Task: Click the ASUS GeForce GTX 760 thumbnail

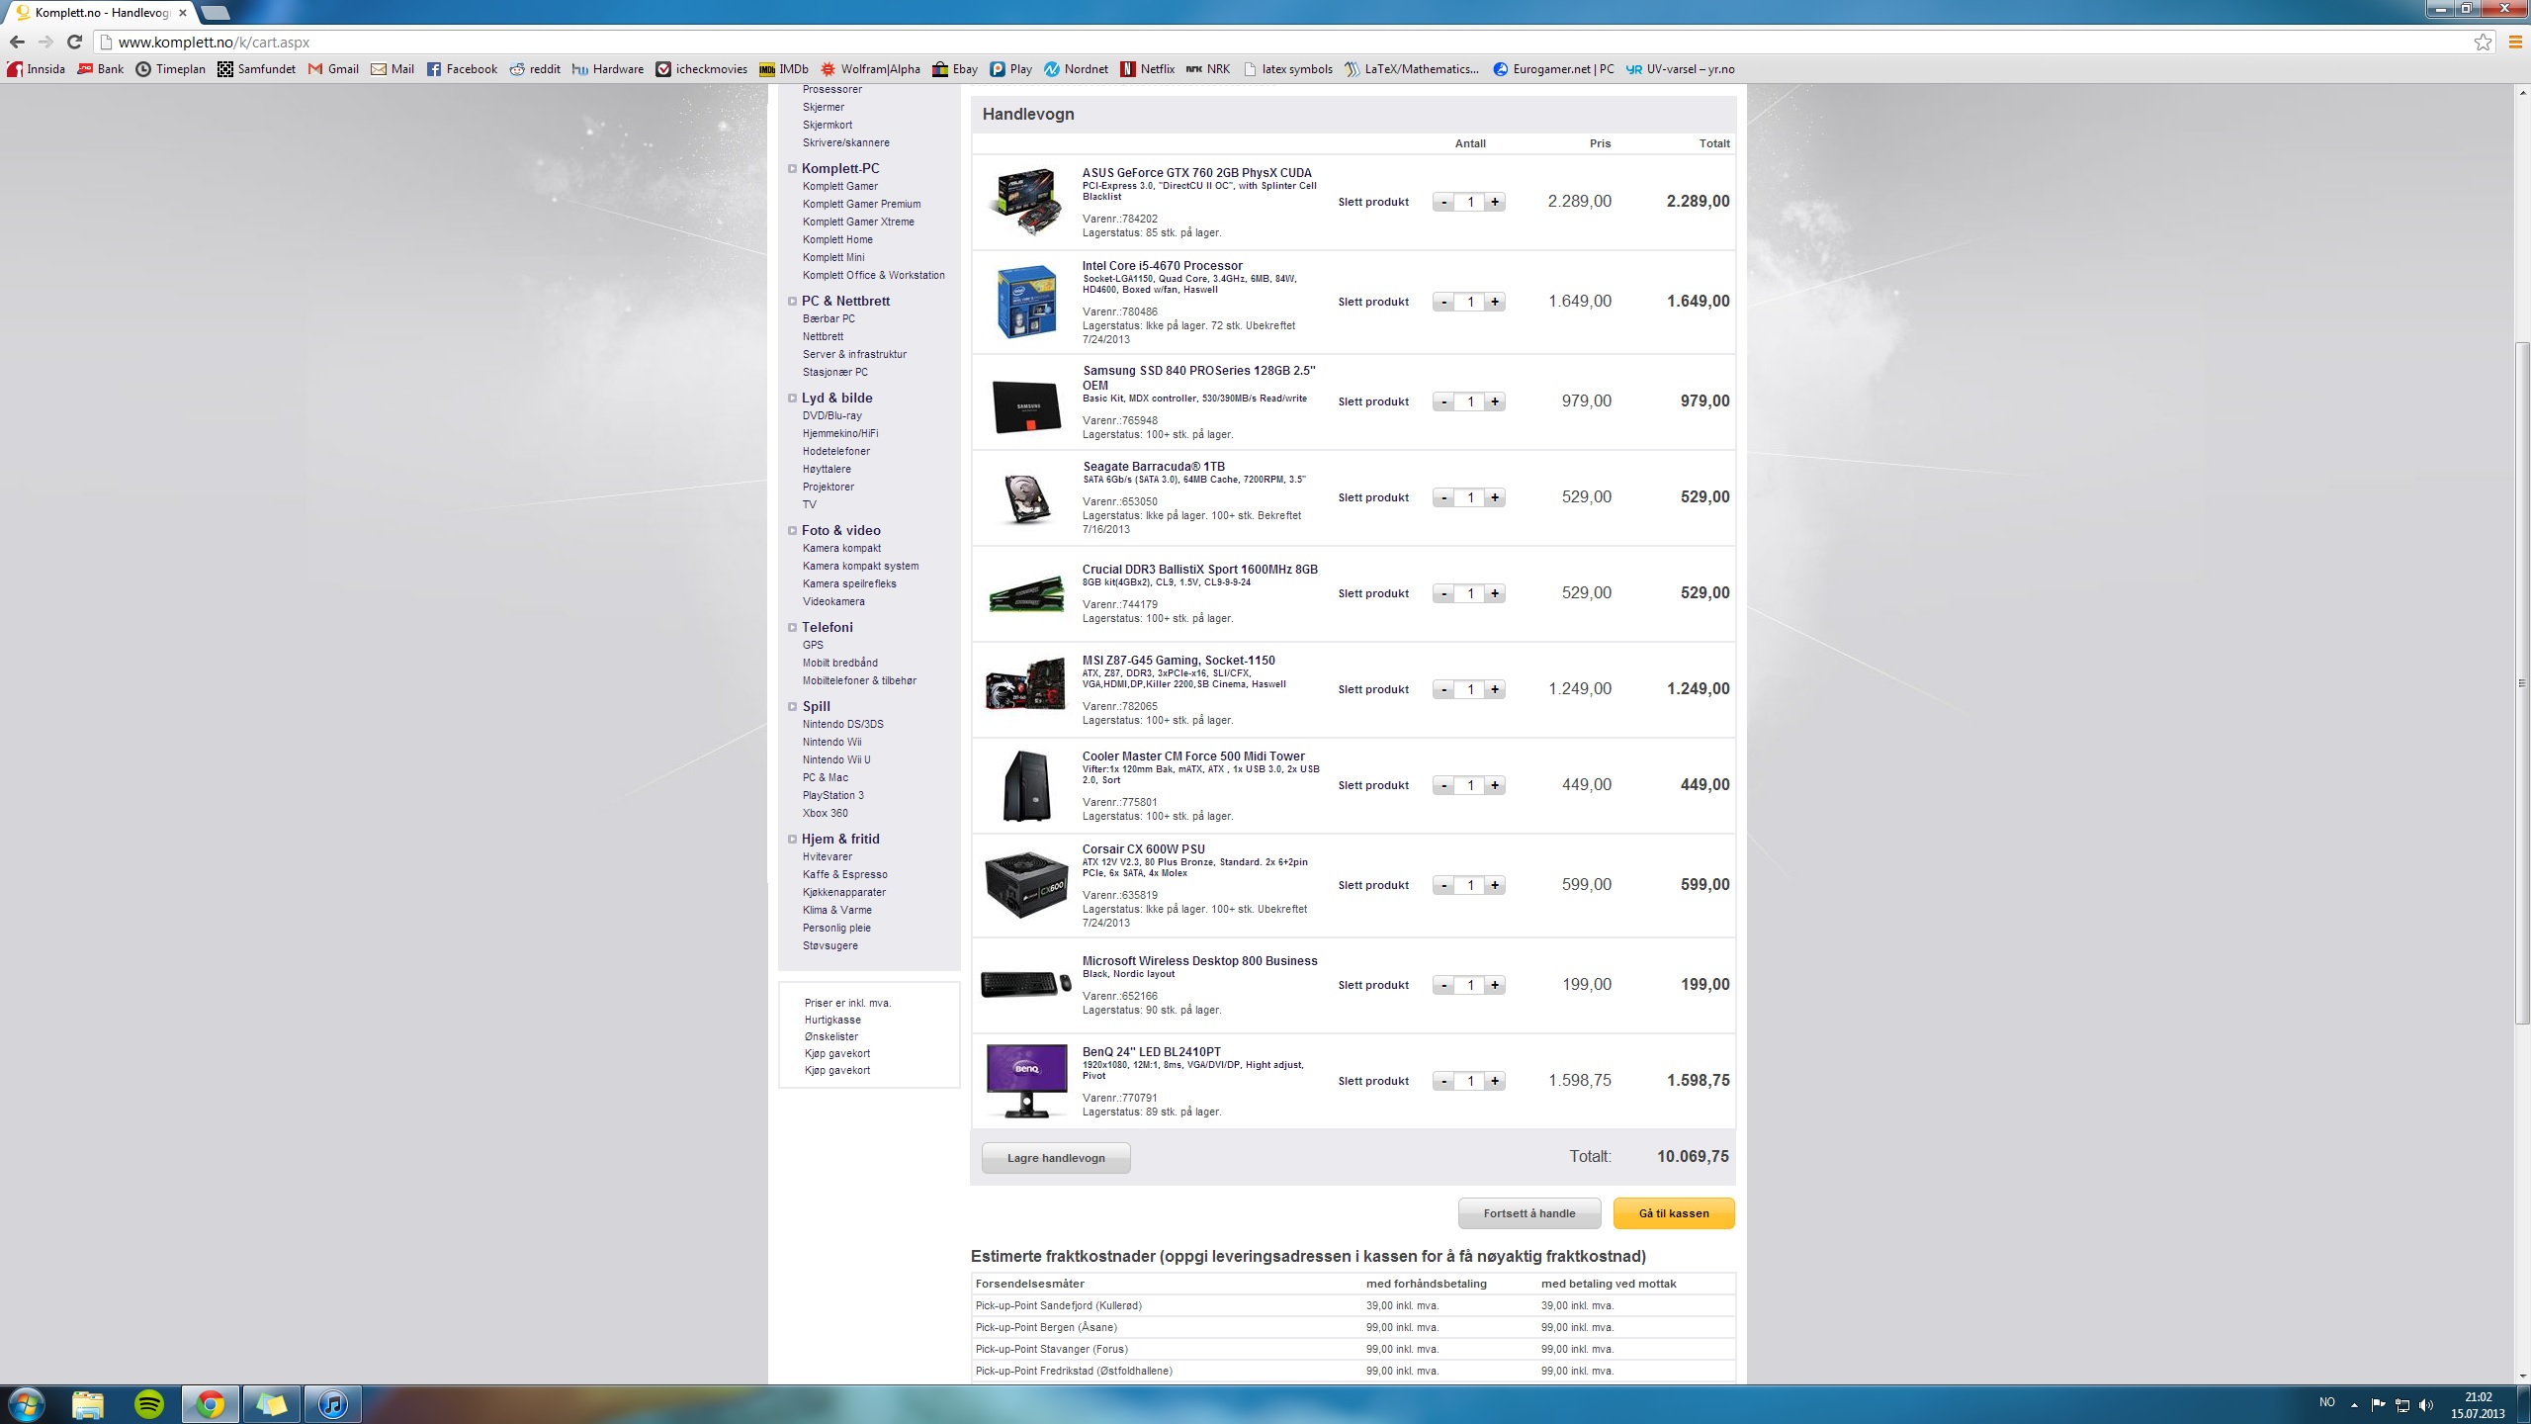Action: pyautogui.click(x=1025, y=202)
